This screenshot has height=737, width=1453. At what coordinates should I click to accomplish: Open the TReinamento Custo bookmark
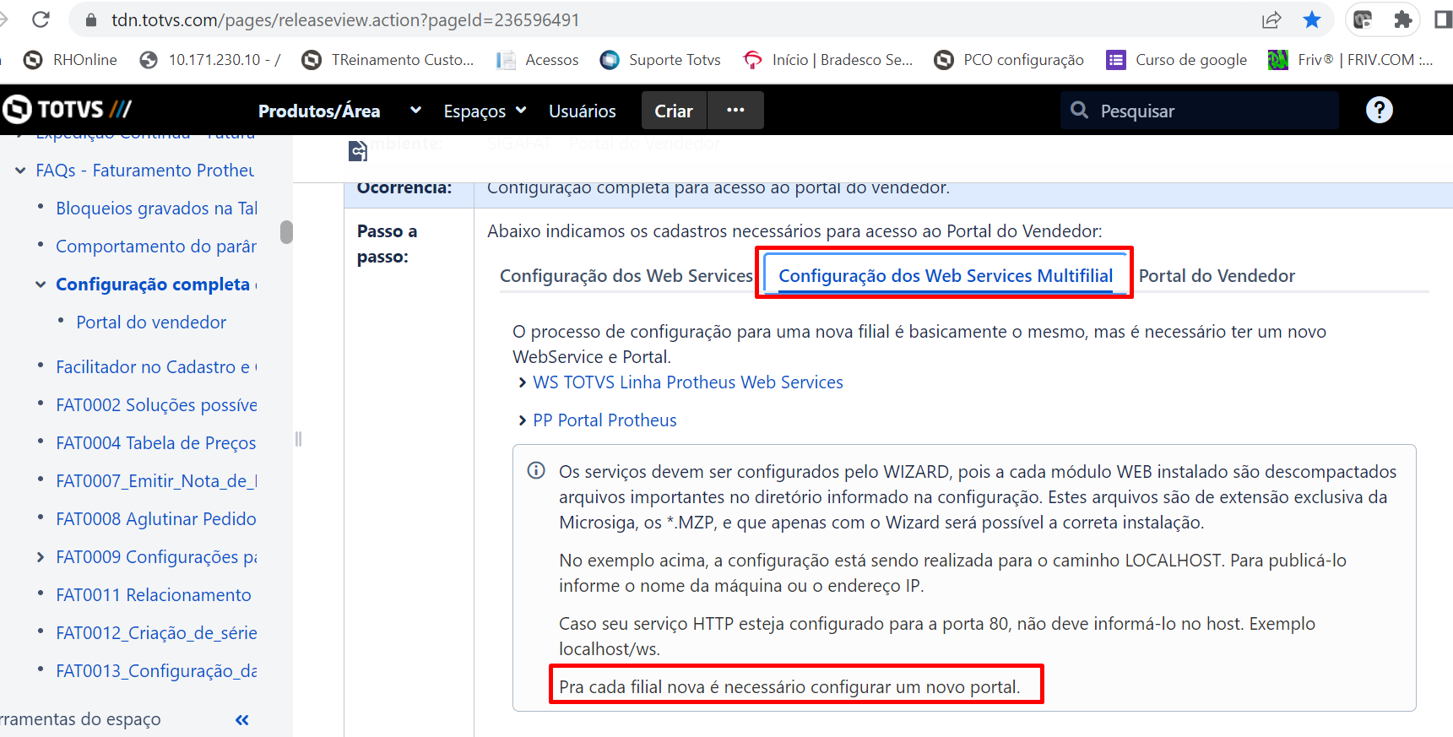388,60
